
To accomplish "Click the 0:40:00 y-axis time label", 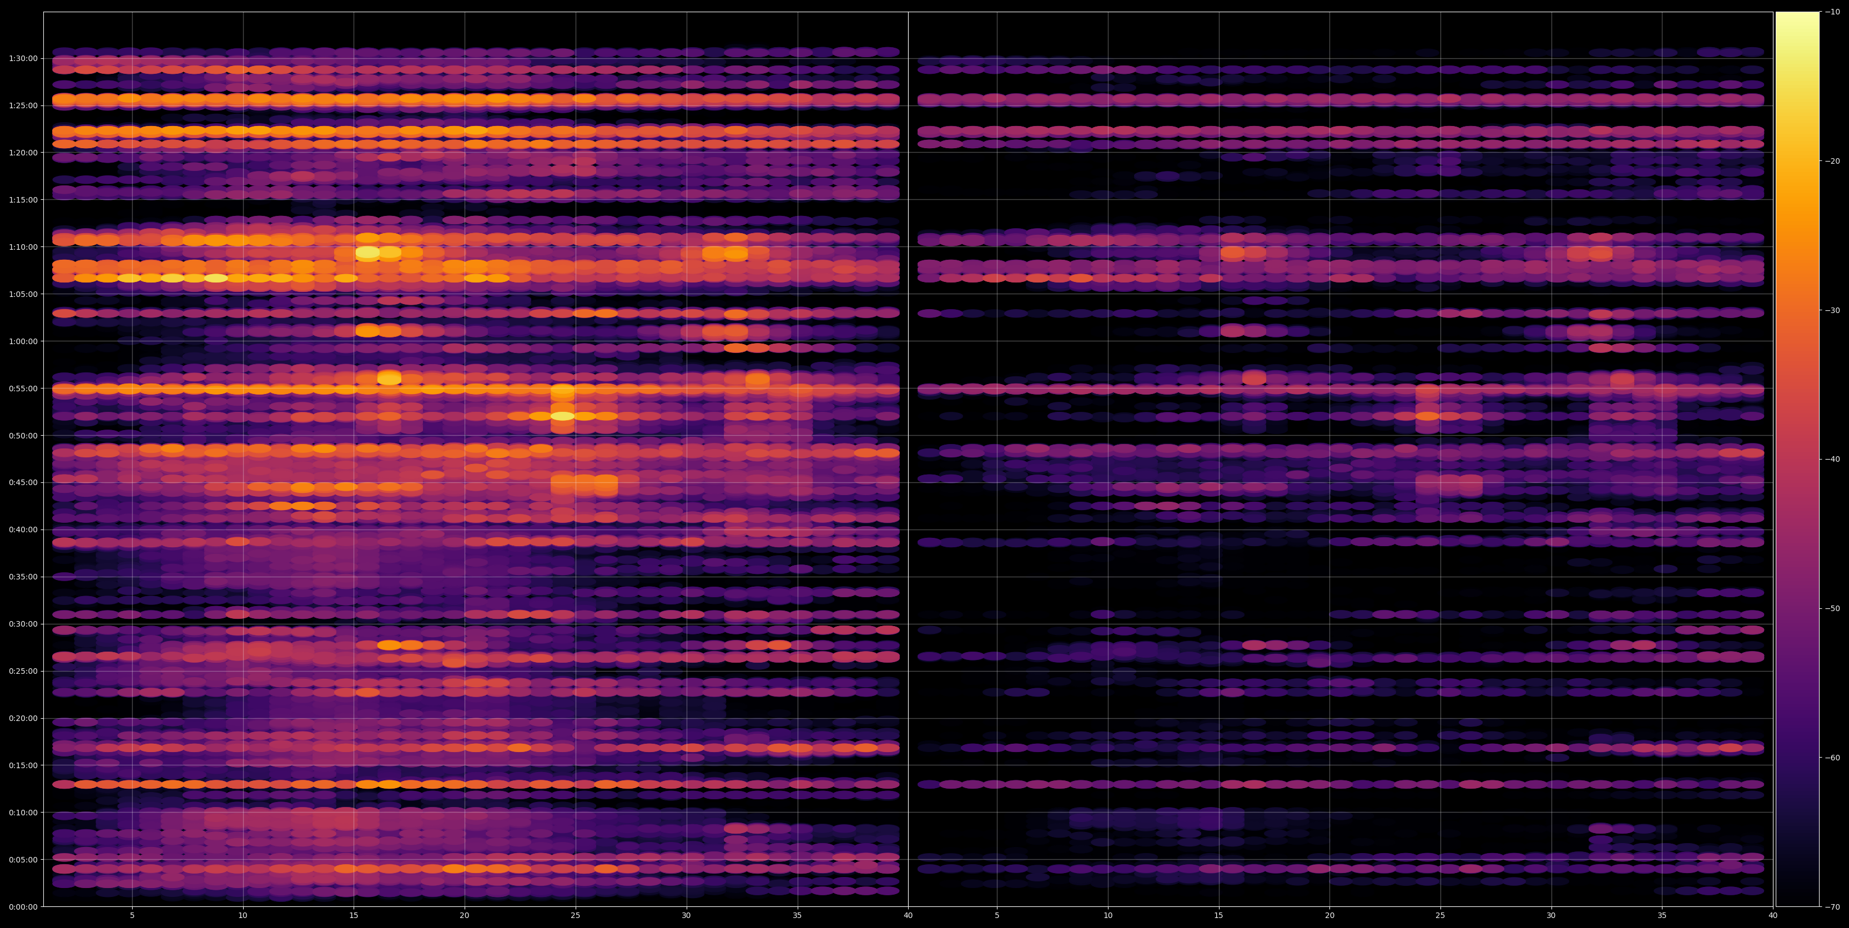I will (23, 529).
